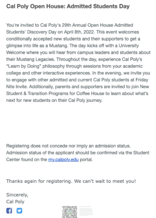156x218 pixels.
Task: Click the 'Mustang Legacies' phrase
Action: pos(35,59)
